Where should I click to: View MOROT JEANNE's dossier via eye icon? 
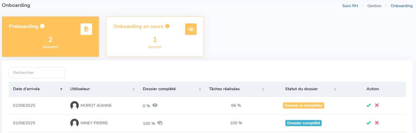pos(155,105)
